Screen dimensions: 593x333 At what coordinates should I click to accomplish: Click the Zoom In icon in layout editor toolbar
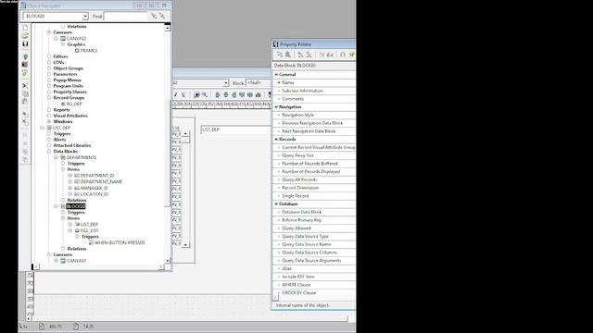click(196, 94)
